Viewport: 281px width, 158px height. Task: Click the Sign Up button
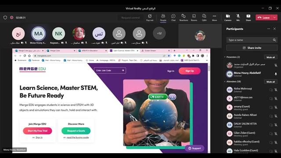[x=189, y=71]
